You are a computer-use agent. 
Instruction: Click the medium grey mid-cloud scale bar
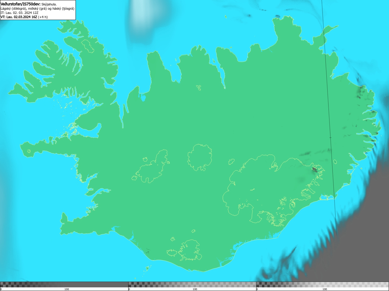coord(192,284)
